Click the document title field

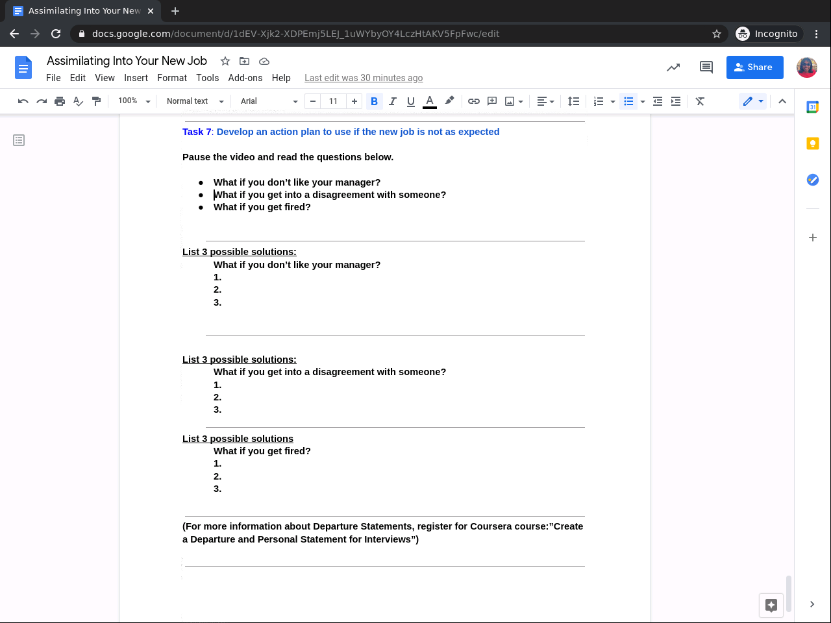tap(127, 61)
